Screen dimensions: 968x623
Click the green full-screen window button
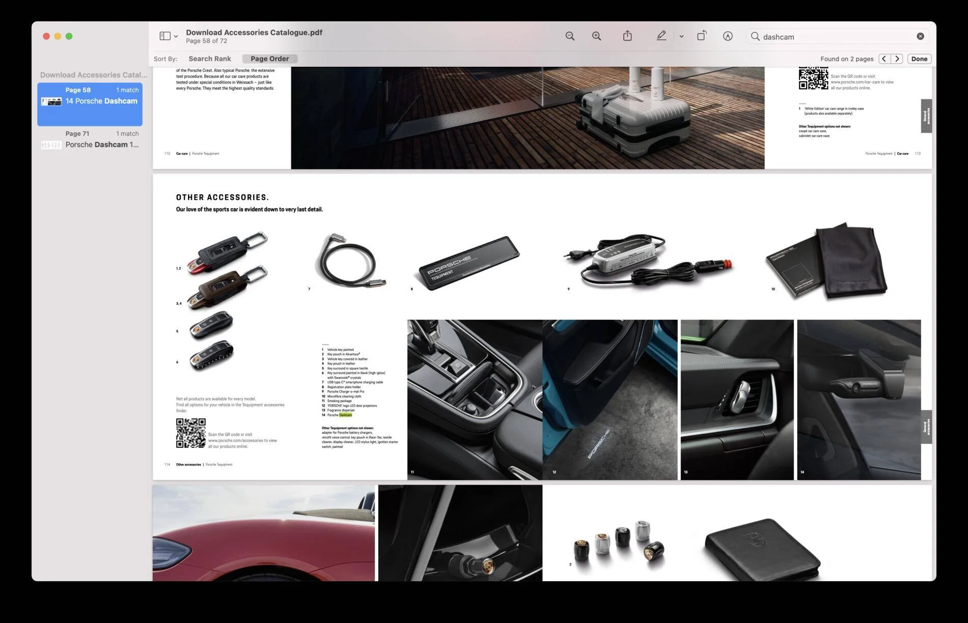tap(69, 36)
